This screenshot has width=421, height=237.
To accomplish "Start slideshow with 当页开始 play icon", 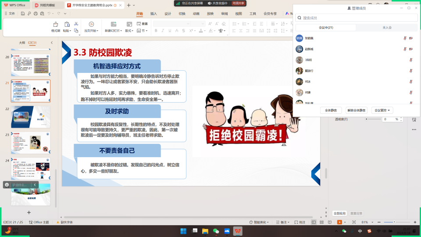I will click(x=91, y=24).
